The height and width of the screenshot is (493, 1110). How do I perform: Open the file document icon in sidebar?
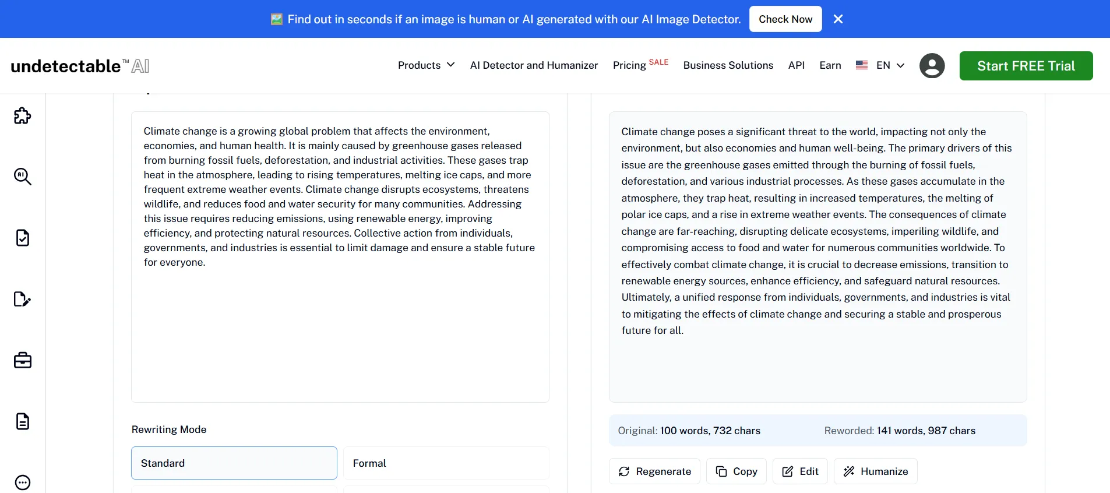pos(22,421)
